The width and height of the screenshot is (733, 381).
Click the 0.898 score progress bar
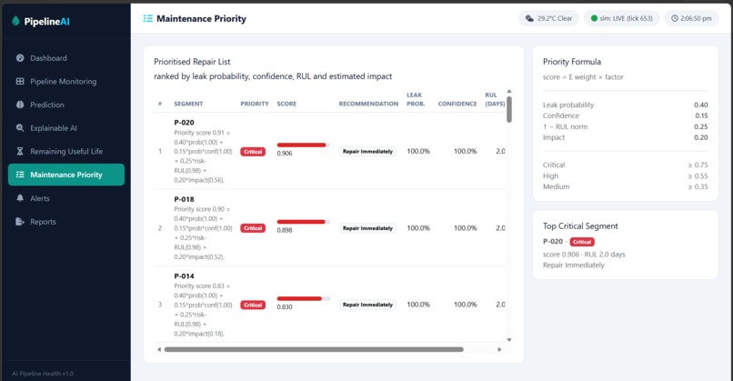304,222
